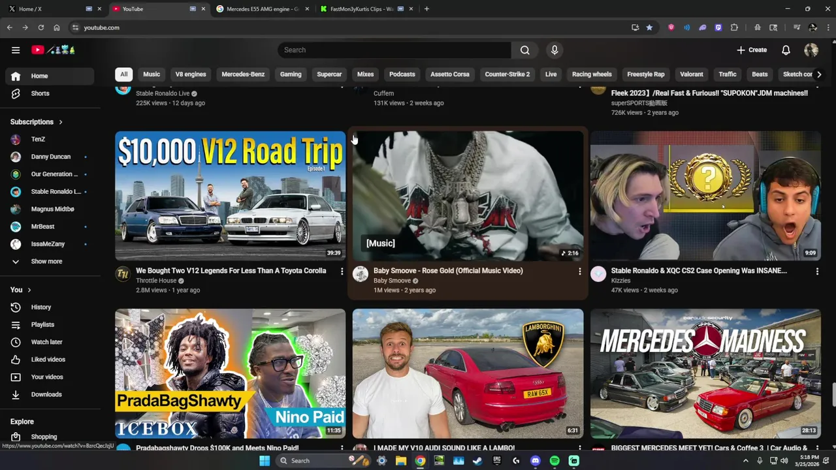Click the Create button

click(752, 50)
